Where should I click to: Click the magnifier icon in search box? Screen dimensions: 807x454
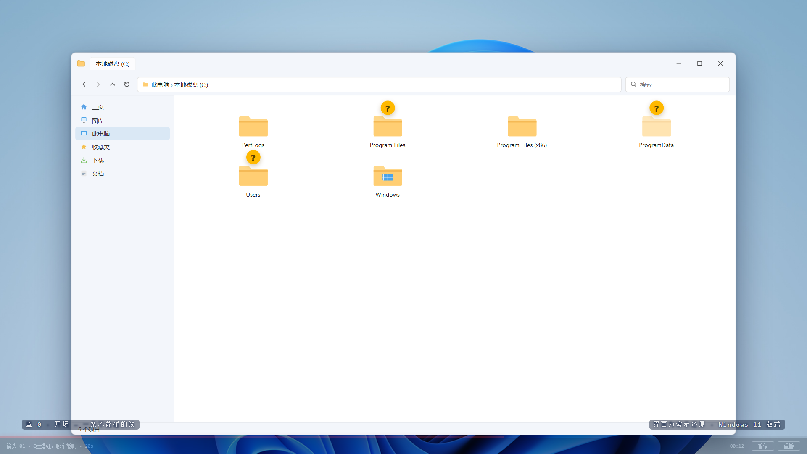coord(633,84)
